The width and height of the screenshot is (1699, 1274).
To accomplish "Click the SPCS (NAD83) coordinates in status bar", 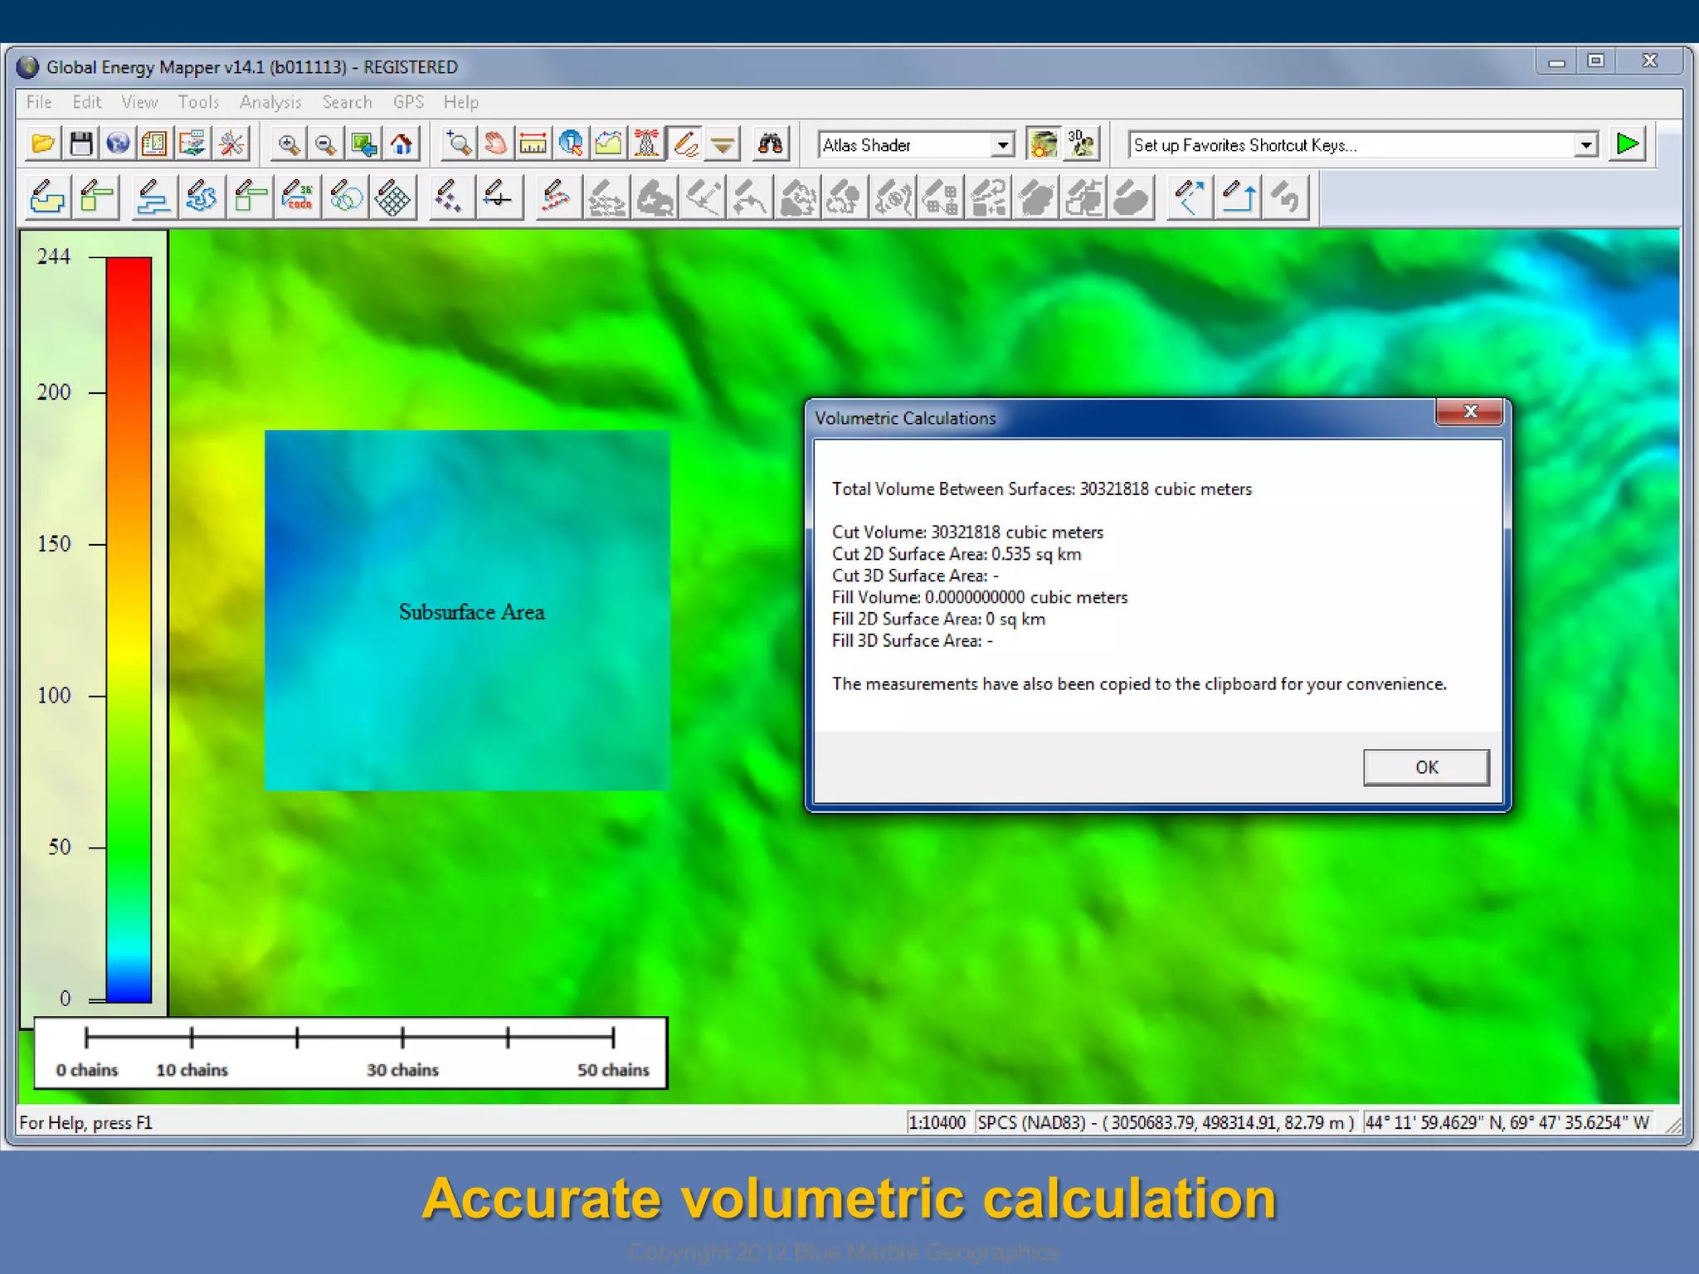I will [x=1166, y=1122].
